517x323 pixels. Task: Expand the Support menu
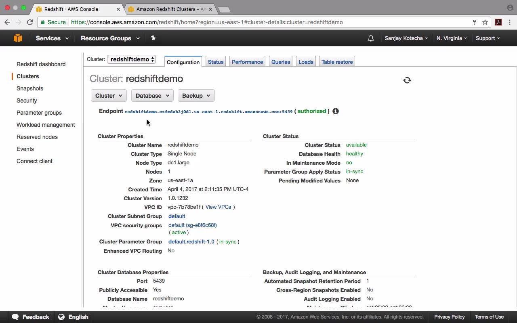[x=488, y=38]
